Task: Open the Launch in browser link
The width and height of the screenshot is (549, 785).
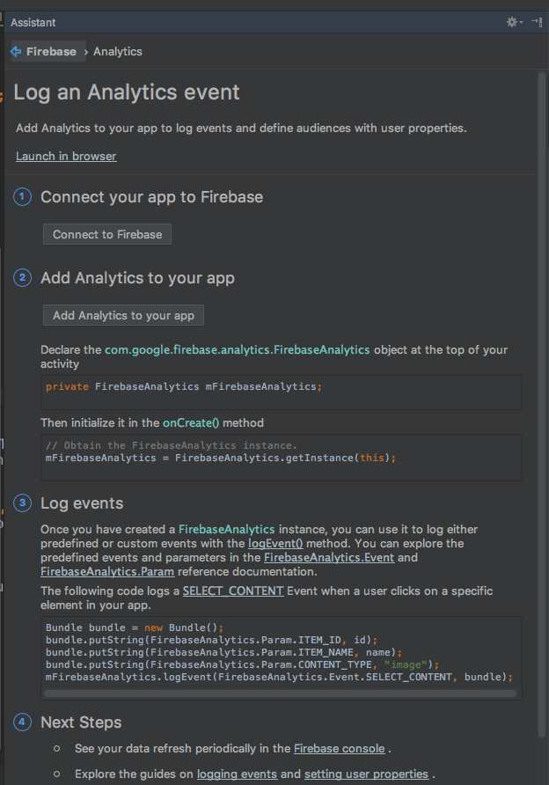Action: pos(66,156)
